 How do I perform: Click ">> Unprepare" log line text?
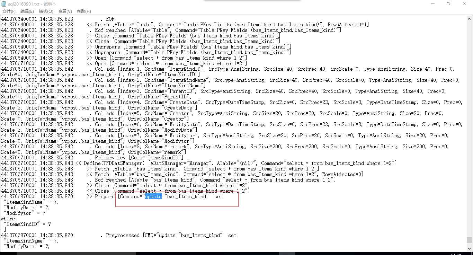tap(189, 47)
